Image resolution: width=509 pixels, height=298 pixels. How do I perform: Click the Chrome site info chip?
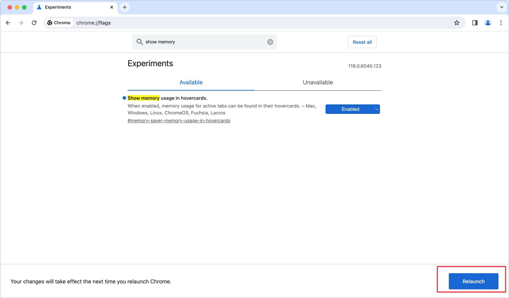click(59, 23)
